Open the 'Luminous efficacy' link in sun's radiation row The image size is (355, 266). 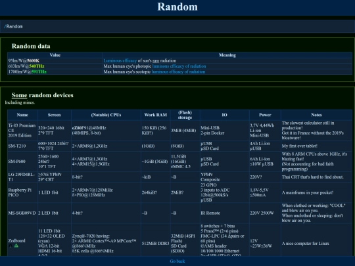click(x=120, y=60)
